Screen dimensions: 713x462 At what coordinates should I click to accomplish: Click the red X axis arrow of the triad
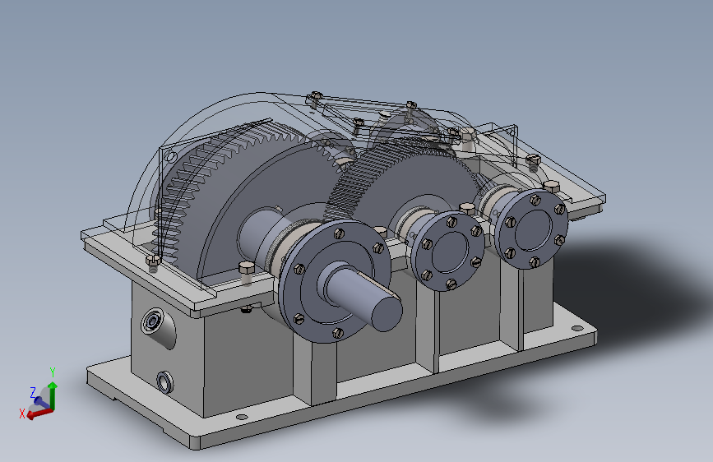tap(39, 413)
